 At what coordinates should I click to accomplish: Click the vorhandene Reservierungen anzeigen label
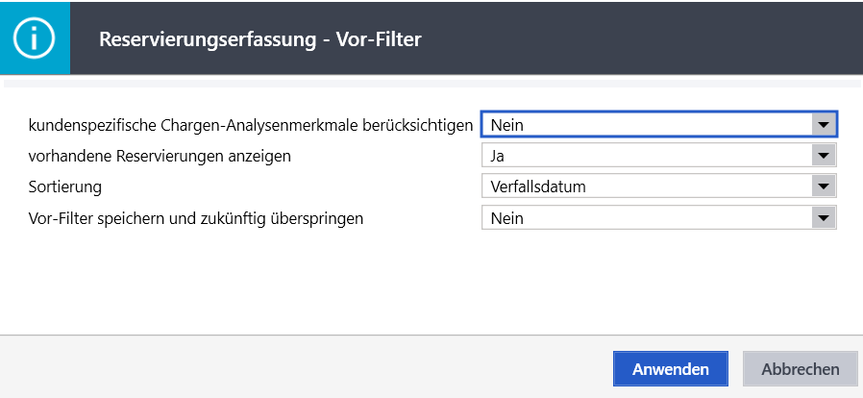pos(160,156)
